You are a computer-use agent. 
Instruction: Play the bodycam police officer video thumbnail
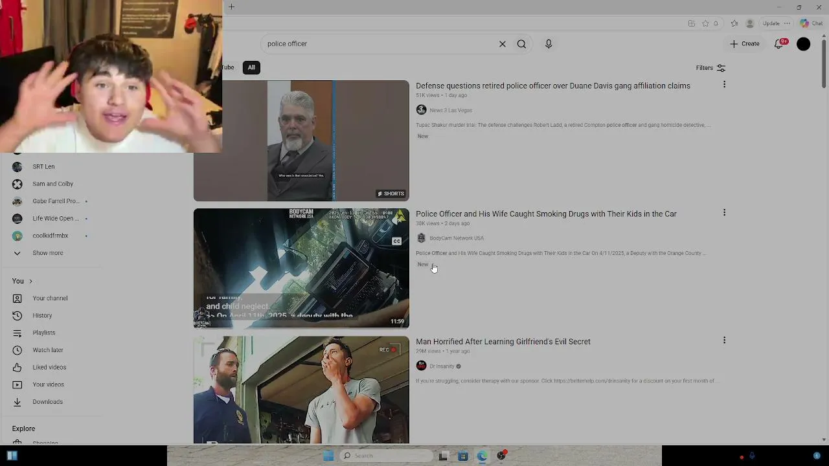(301, 268)
